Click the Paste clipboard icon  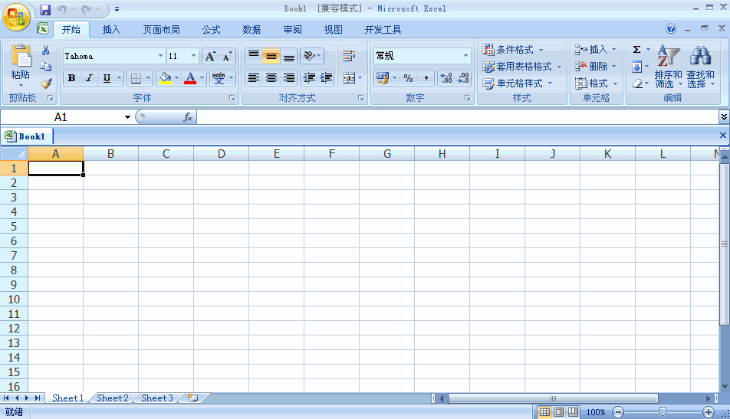point(21,56)
